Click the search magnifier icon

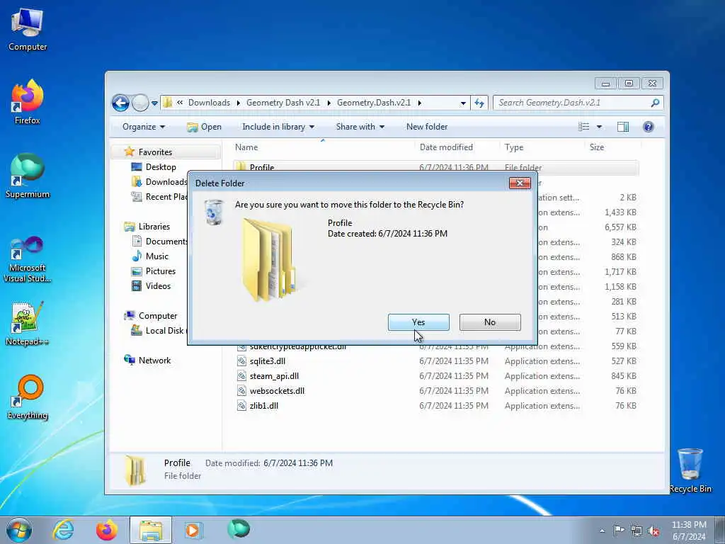coord(655,103)
